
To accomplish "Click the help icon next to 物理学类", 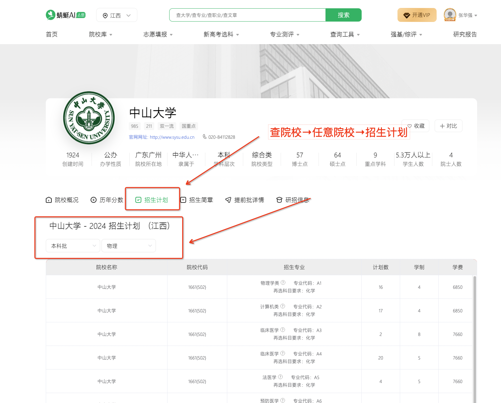I will pos(283,283).
